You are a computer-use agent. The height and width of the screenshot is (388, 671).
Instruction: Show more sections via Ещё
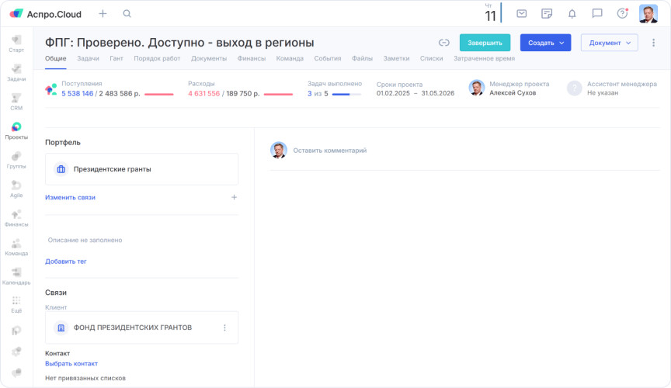click(16, 305)
